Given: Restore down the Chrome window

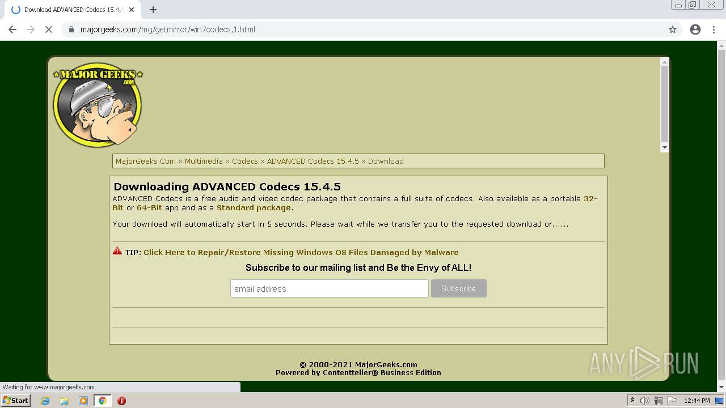Looking at the screenshot, I should [693, 5].
